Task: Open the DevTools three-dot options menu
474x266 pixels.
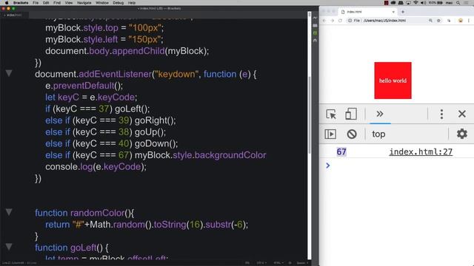Action: (x=441, y=114)
